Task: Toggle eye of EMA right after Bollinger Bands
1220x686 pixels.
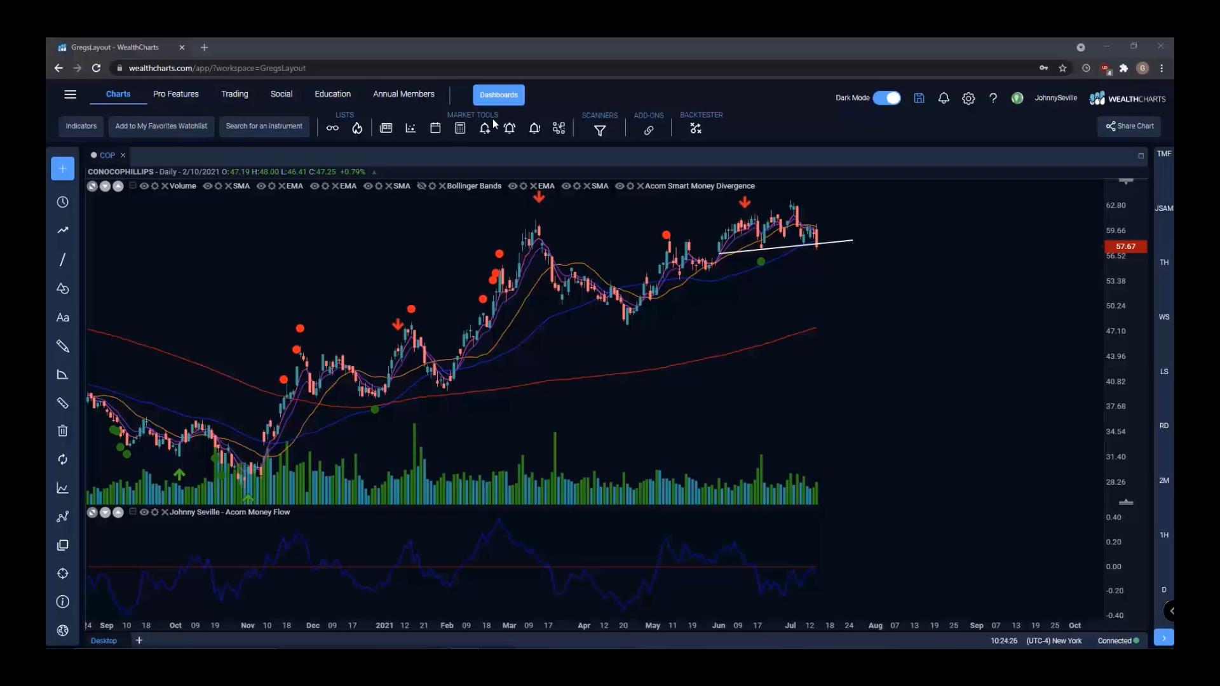Action: click(x=513, y=186)
